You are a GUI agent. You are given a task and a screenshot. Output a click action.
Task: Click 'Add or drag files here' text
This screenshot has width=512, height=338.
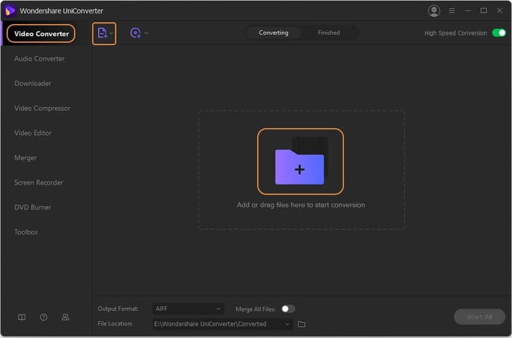(x=301, y=205)
